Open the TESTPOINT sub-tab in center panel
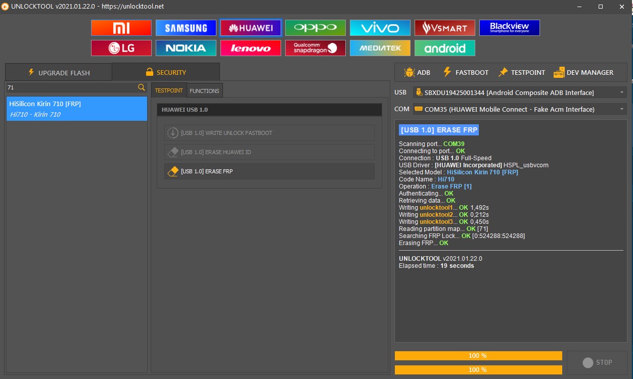633x379 pixels. (x=169, y=90)
